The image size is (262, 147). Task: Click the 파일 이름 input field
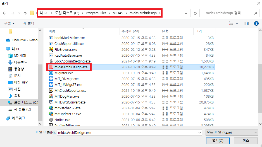coord(127,133)
